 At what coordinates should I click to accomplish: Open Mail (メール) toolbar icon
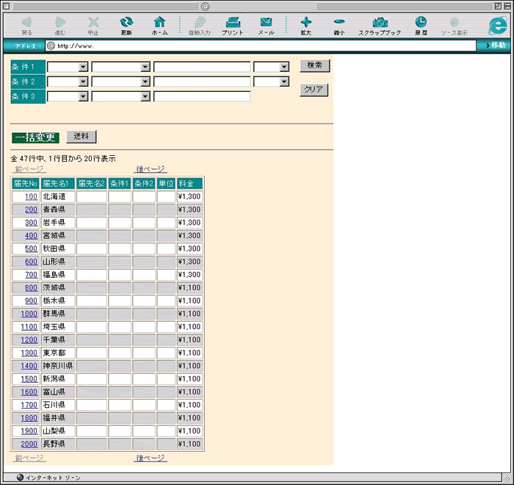pyautogui.click(x=266, y=26)
